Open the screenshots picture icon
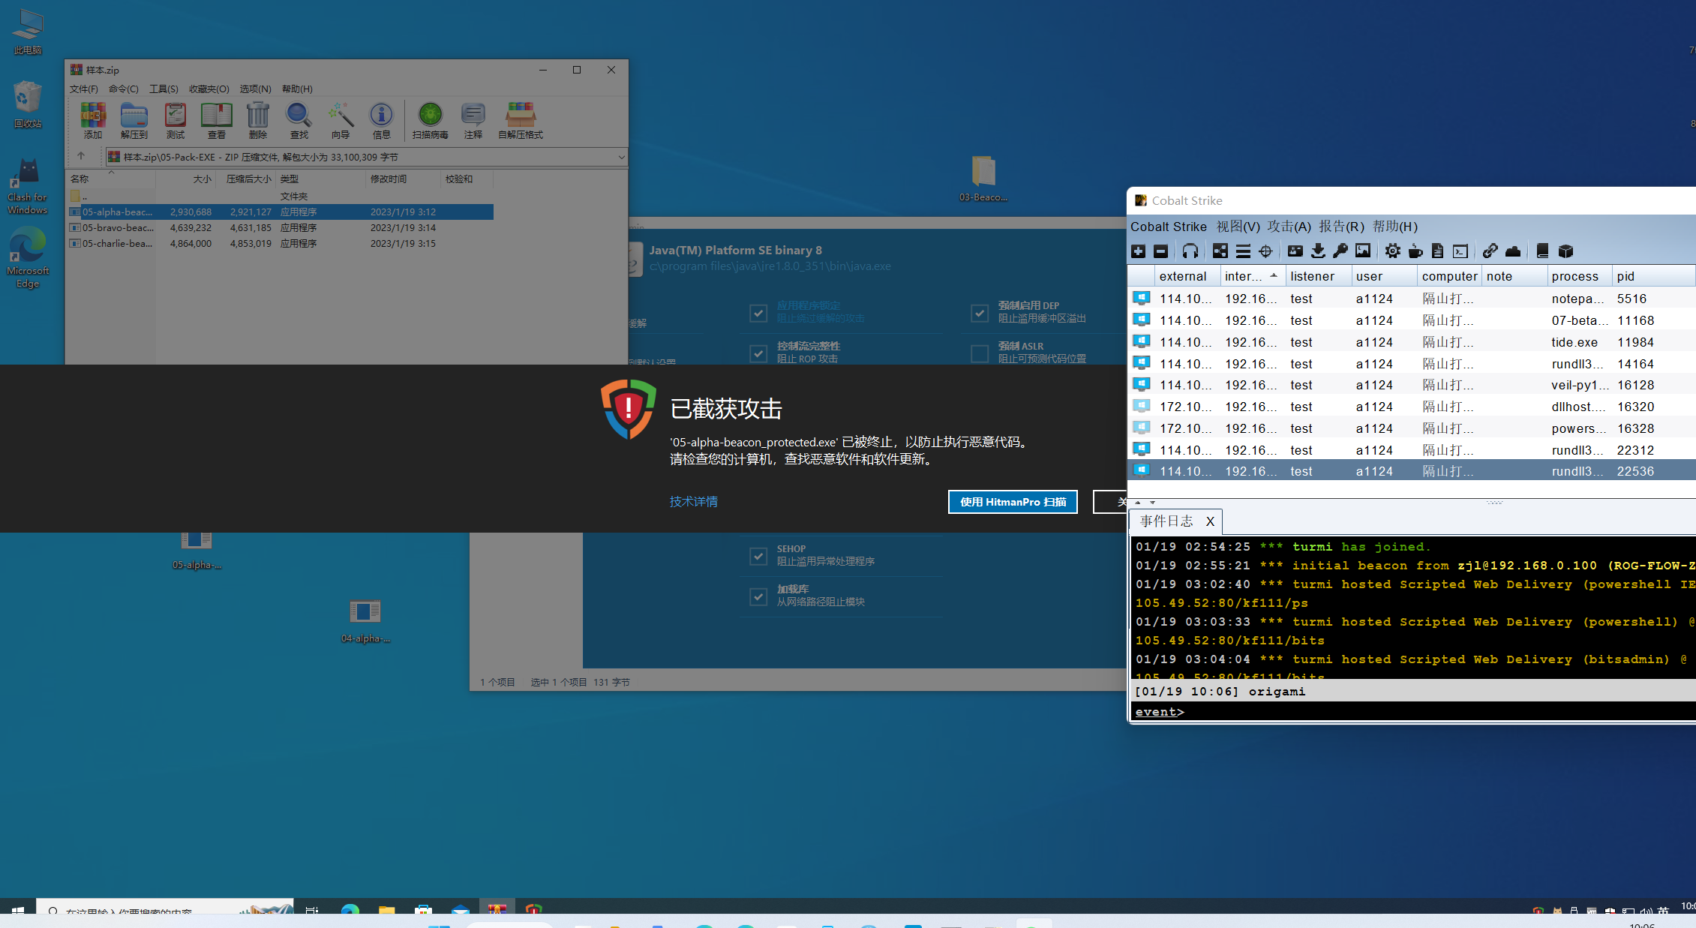 click(1363, 251)
